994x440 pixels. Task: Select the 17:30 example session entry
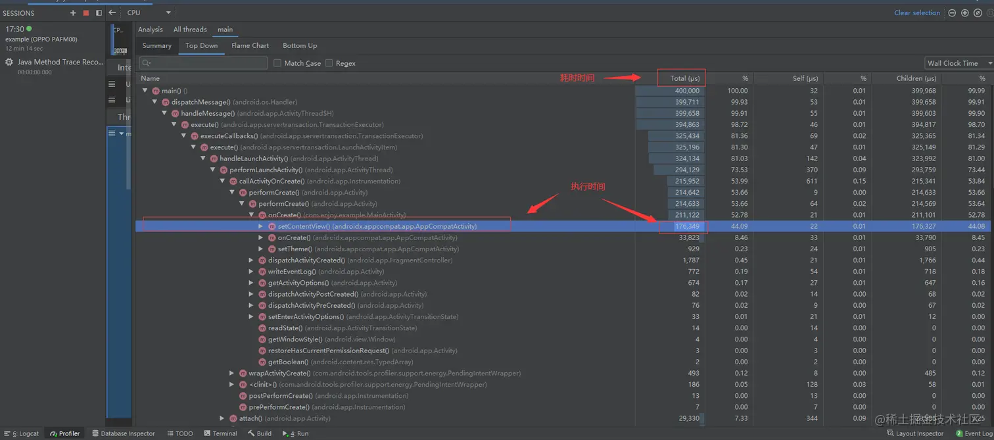pos(52,38)
